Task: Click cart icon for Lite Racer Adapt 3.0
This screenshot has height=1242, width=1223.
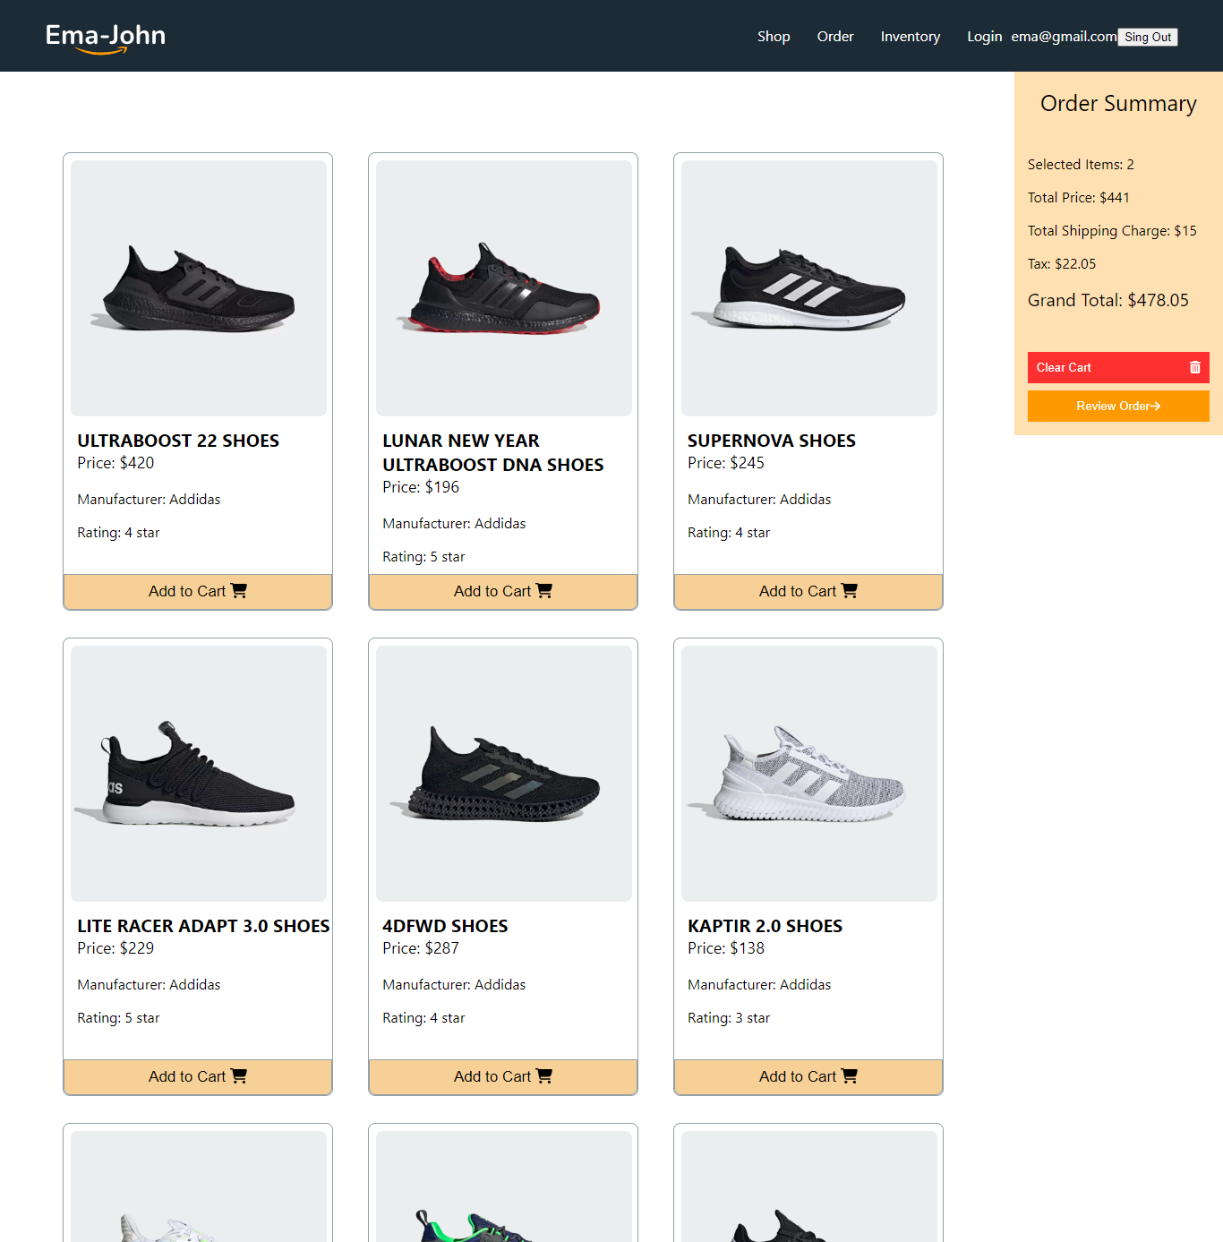Action: pyautogui.click(x=238, y=1076)
